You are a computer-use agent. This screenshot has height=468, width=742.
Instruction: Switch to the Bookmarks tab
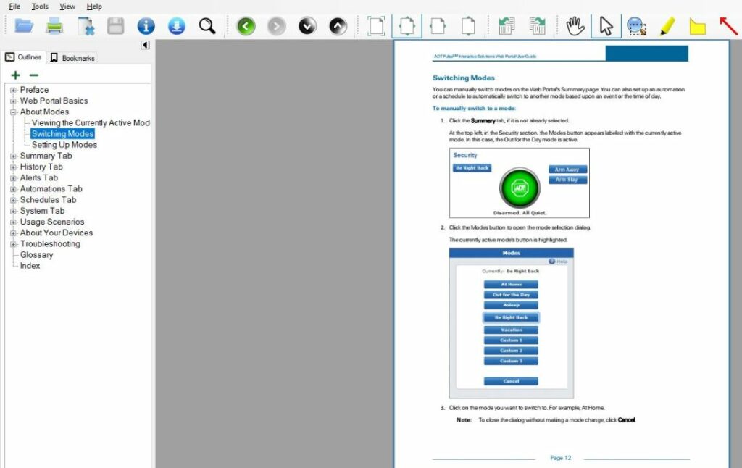click(x=72, y=58)
